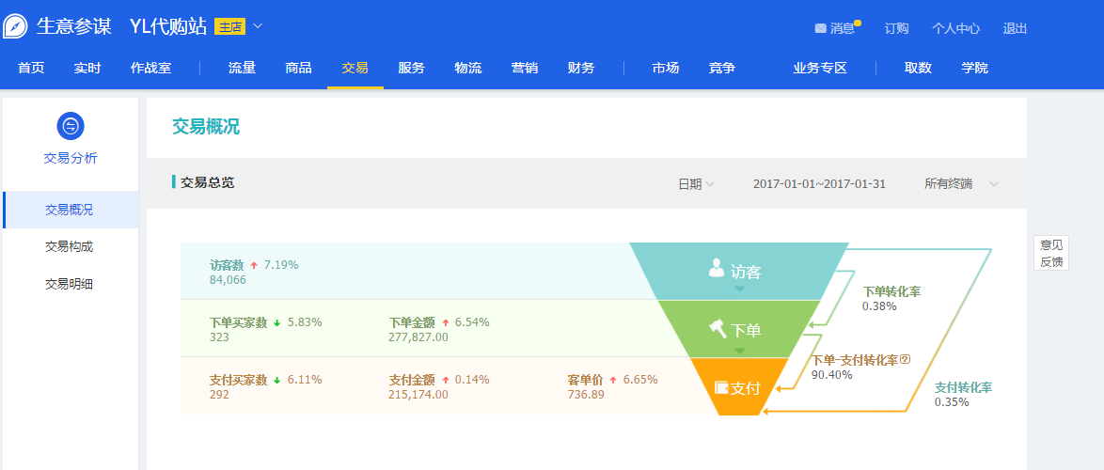Screen dimensions: 1104x470
Task: Click the 访客数 value 84,066
Action: [x=229, y=280]
